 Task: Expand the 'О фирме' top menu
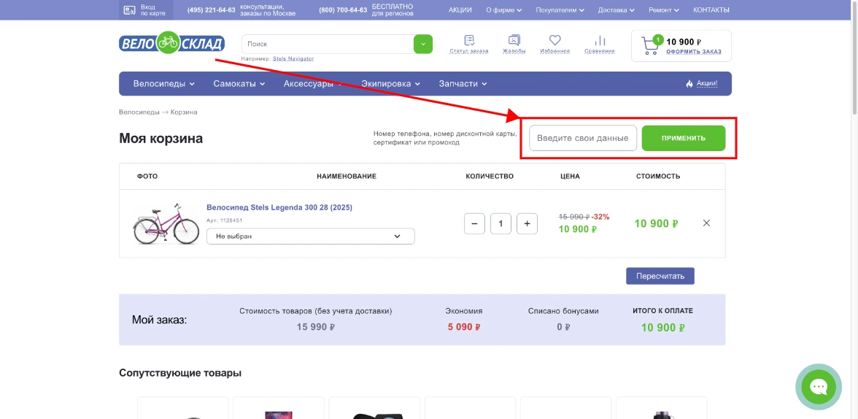[x=503, y=10]
